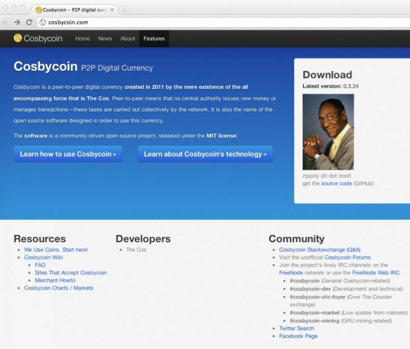410x349 pixels.
Task: Open the FreeNode network link
Action: [291, 273]
